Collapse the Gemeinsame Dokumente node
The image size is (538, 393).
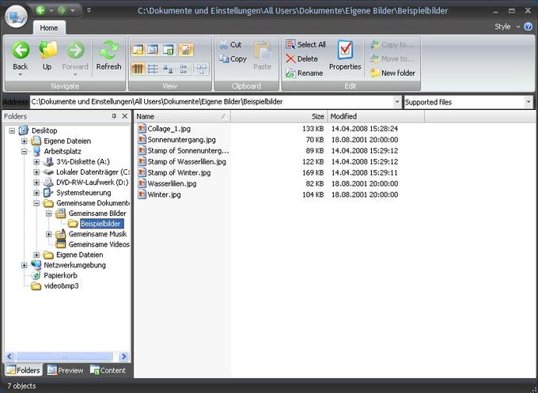coord(36,203)
